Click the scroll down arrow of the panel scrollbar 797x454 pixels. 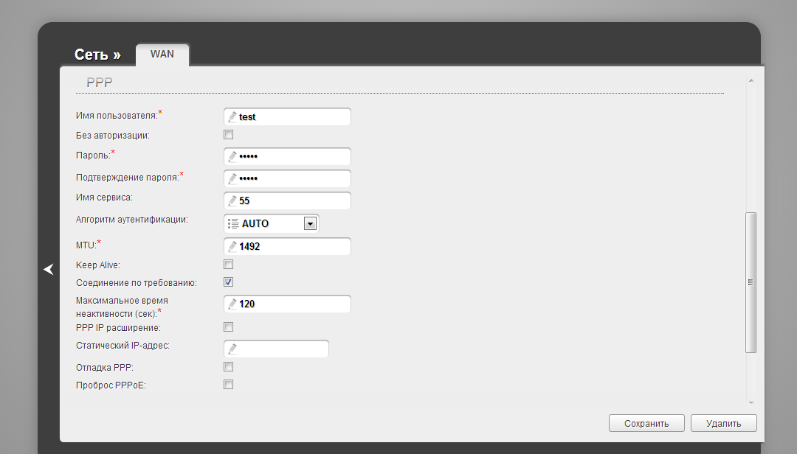751,402
